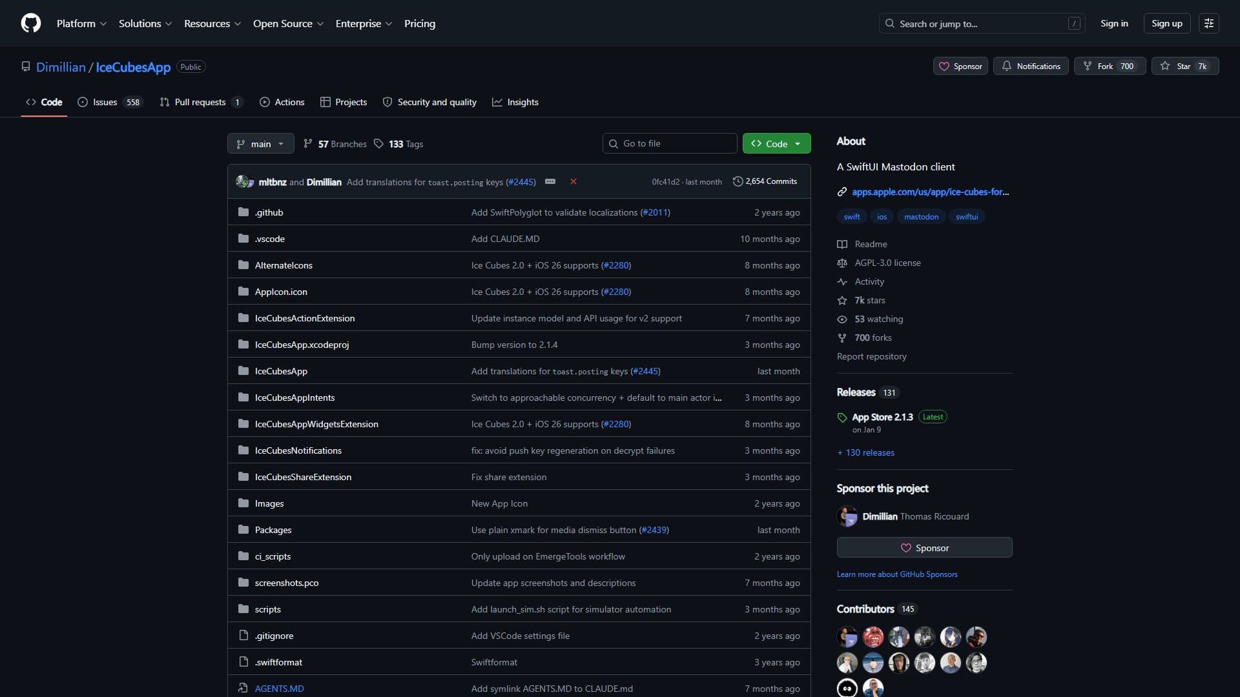View the 57 Branches link
Screen dimensions: 1240x697
coord(335,143)
